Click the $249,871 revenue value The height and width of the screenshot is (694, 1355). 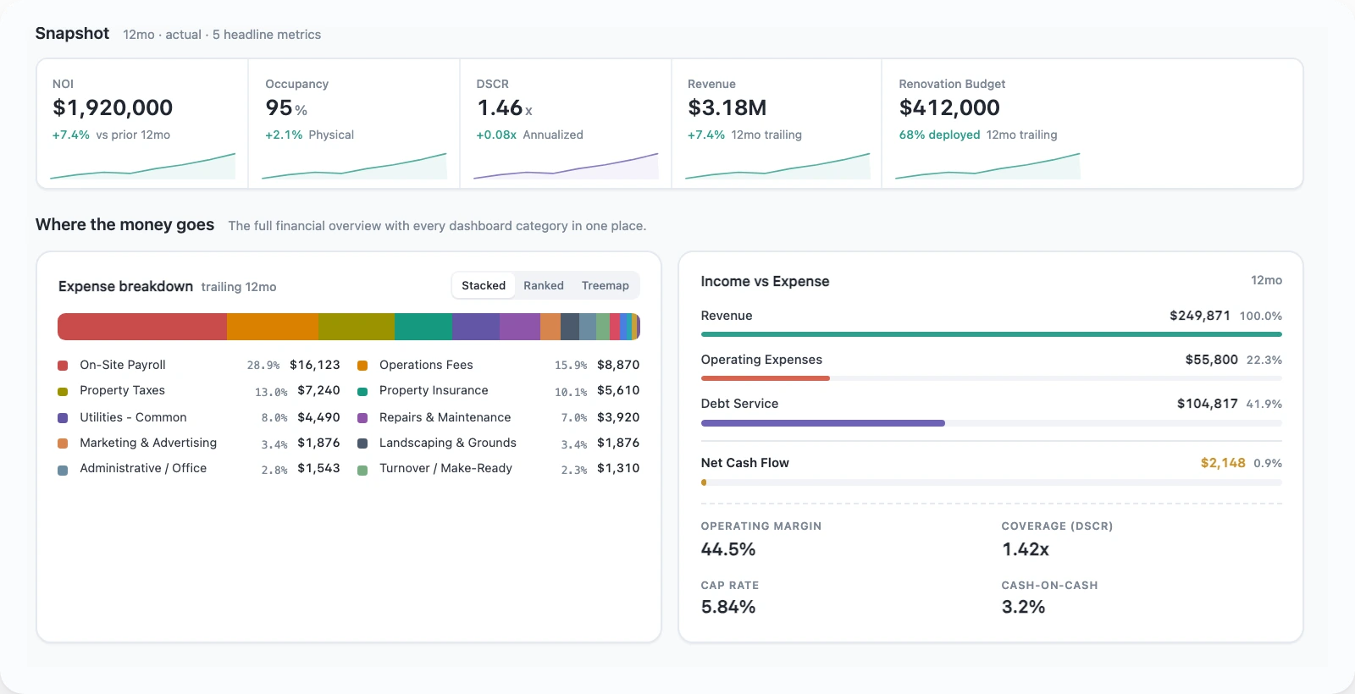point(1200,316)
